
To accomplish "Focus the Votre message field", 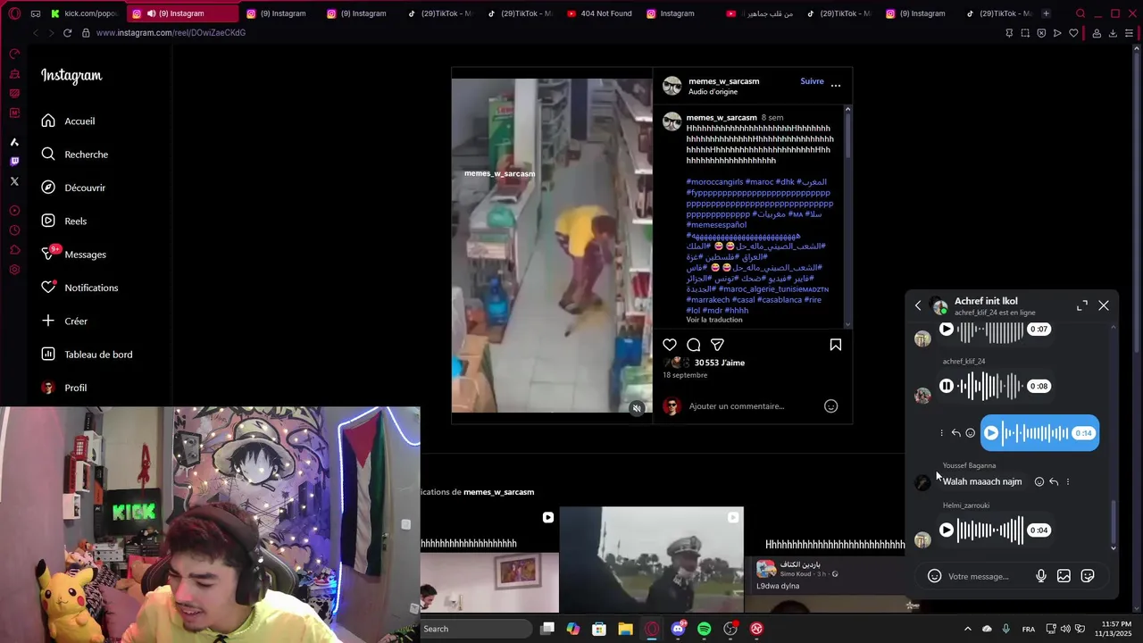I will tap(987, 577).
